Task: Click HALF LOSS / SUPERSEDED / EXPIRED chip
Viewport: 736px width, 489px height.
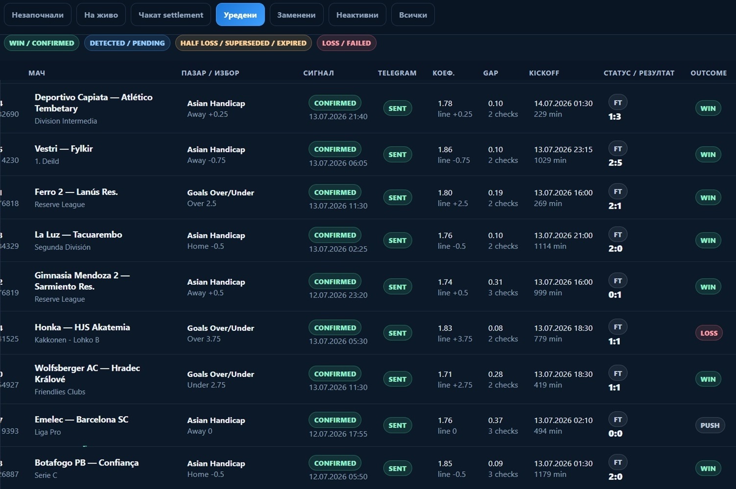Action: (243, 43)
